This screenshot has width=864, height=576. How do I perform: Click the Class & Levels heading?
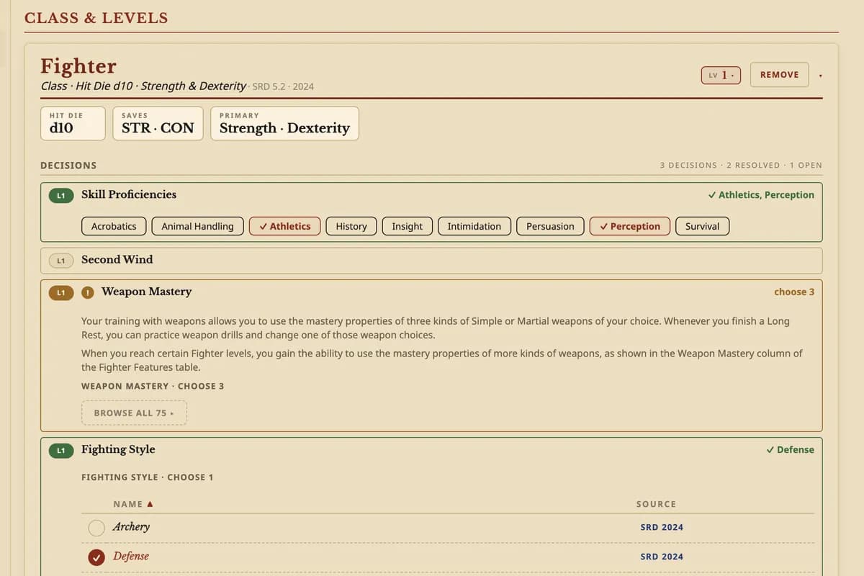[96, 18]
